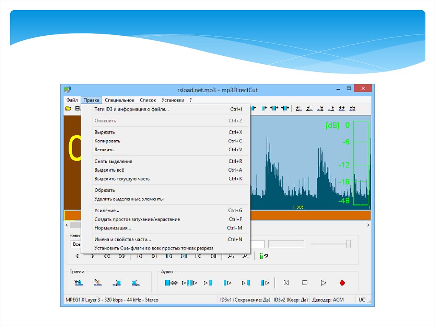Click the empty field left of the slider

click(286, 244)
